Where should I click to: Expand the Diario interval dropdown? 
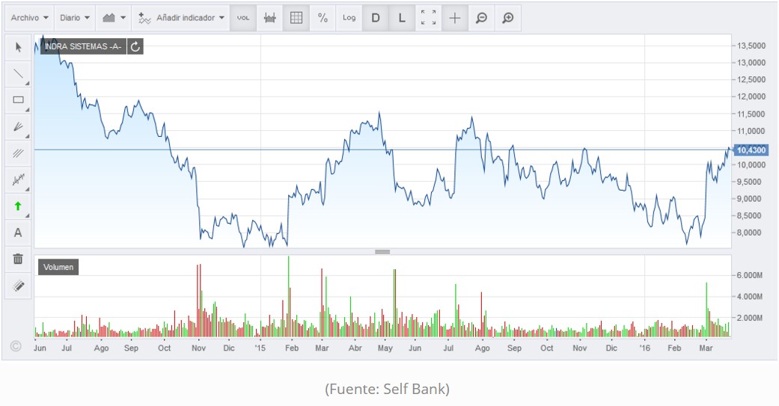(x=75, y=17)
